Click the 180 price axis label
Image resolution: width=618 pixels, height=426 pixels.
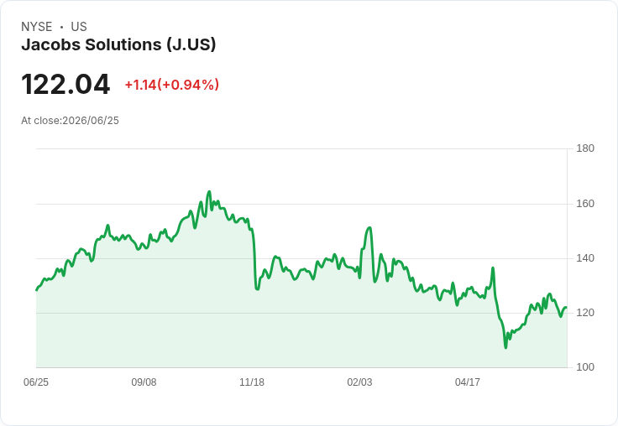click(x=585, y=148)
